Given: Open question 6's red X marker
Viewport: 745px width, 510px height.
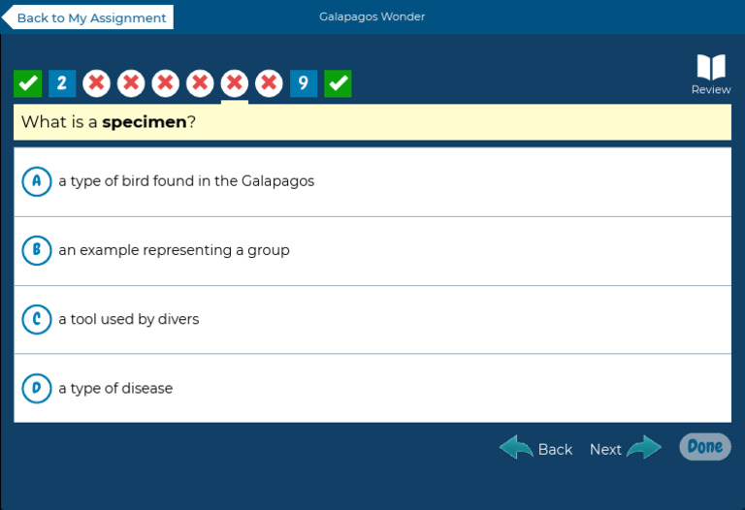Looking at the screenshot, I should point(201,83).
